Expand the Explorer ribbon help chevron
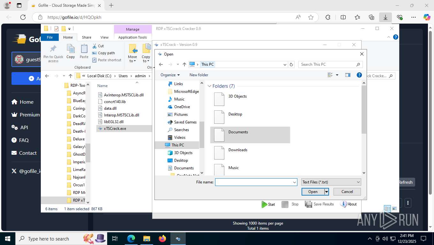 click(x=389, y=37)
